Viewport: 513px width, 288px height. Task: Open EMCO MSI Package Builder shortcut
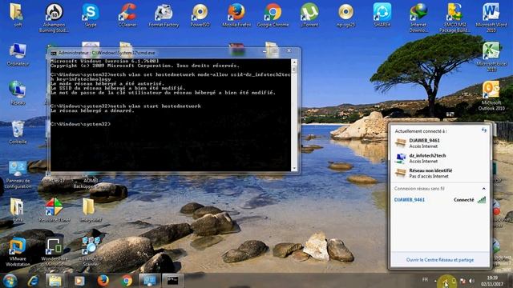(x=454, y=18)
